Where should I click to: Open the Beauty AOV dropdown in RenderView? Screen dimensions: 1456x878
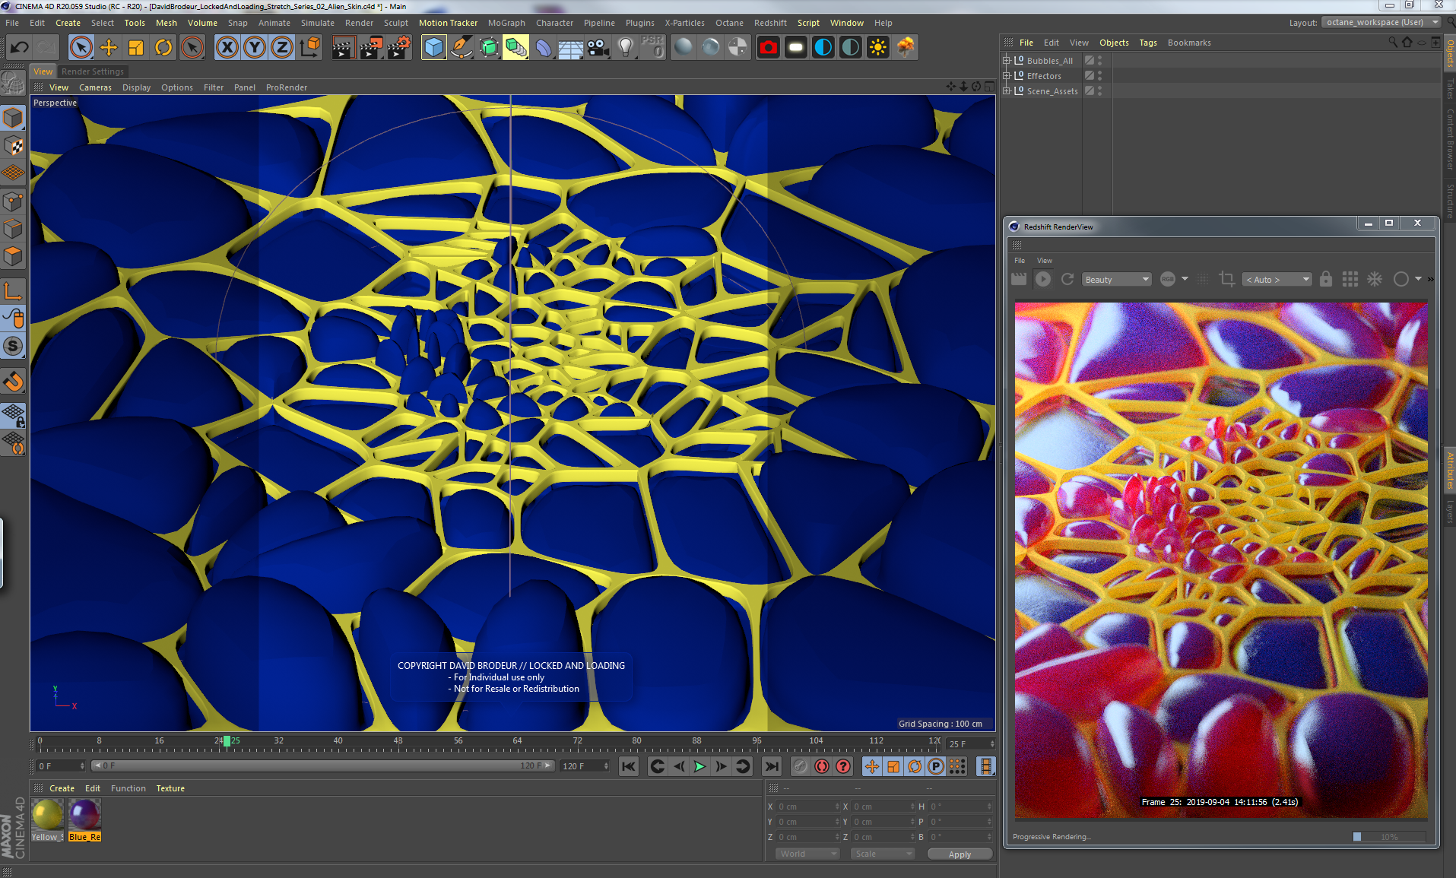tap(1115, 279)
